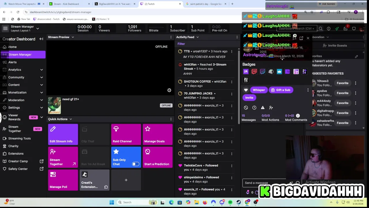Reload the browser page

tap(18, 12)
